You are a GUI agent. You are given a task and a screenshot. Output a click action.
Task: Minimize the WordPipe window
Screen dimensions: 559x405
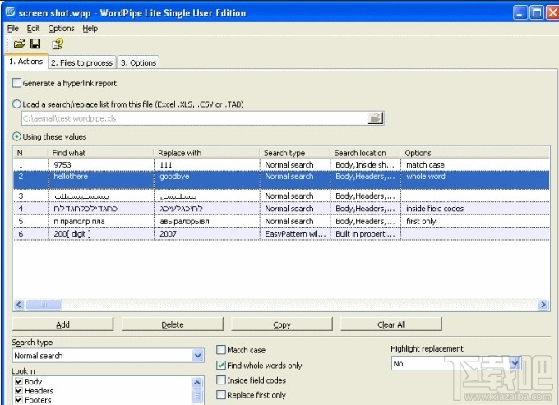pos(520,13)
